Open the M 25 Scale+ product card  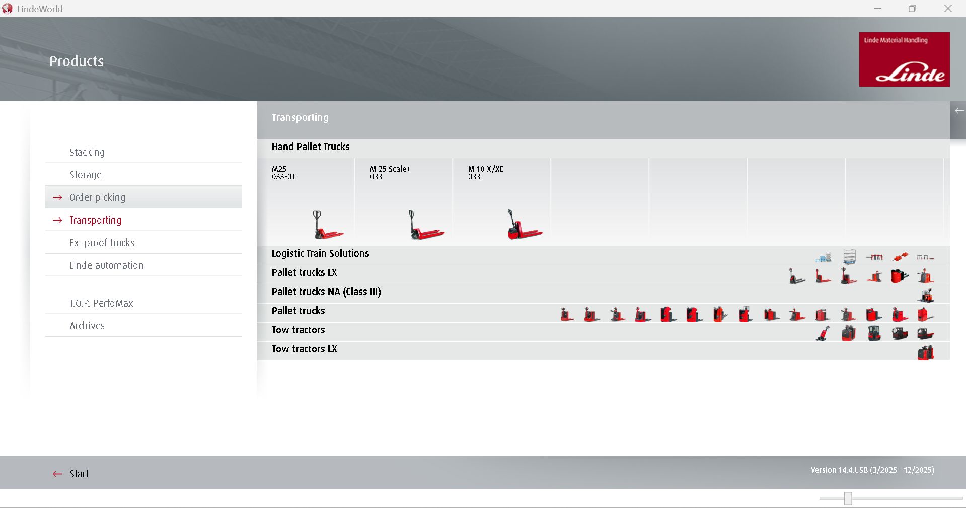pyautogui.click(x=404, y=201)
